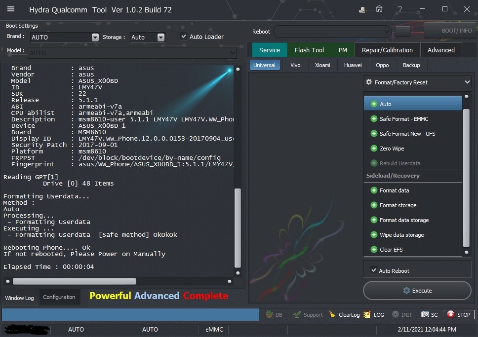Click the red STOP icon
Screen dimensions: 478x337
450,314
